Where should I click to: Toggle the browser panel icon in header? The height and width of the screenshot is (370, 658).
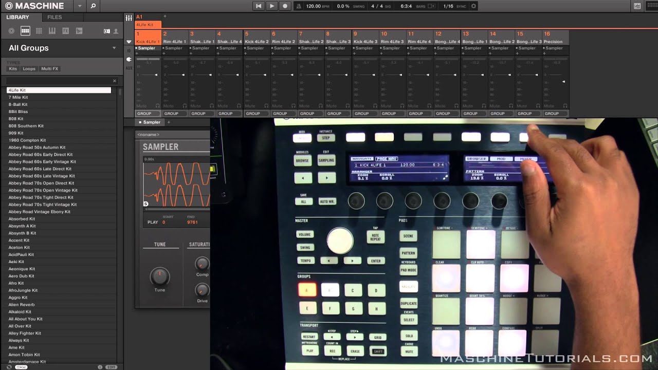point(637,6)
